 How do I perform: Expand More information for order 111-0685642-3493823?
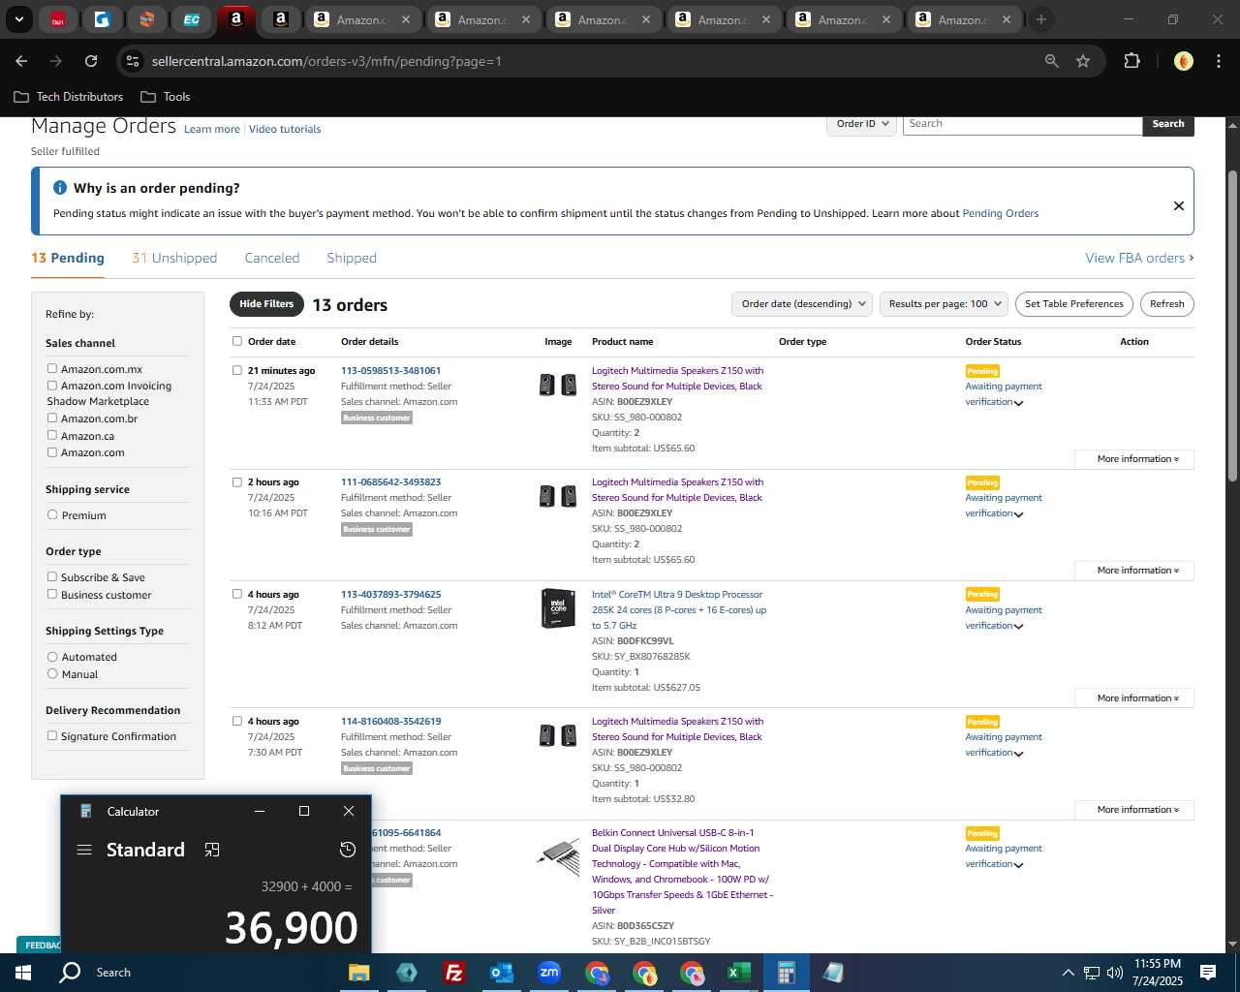[1134, 571]
